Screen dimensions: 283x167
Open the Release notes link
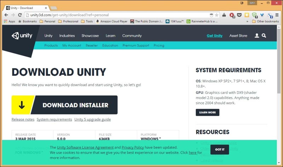pos(23,120)
